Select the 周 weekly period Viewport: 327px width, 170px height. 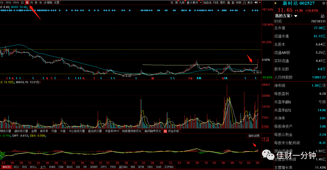27,2
